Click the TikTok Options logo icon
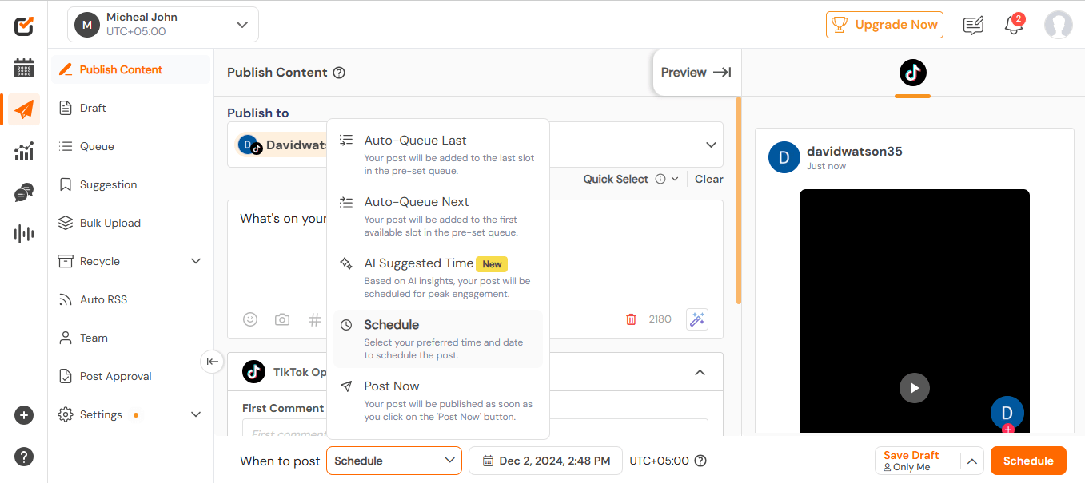 (x=253, y=371)
